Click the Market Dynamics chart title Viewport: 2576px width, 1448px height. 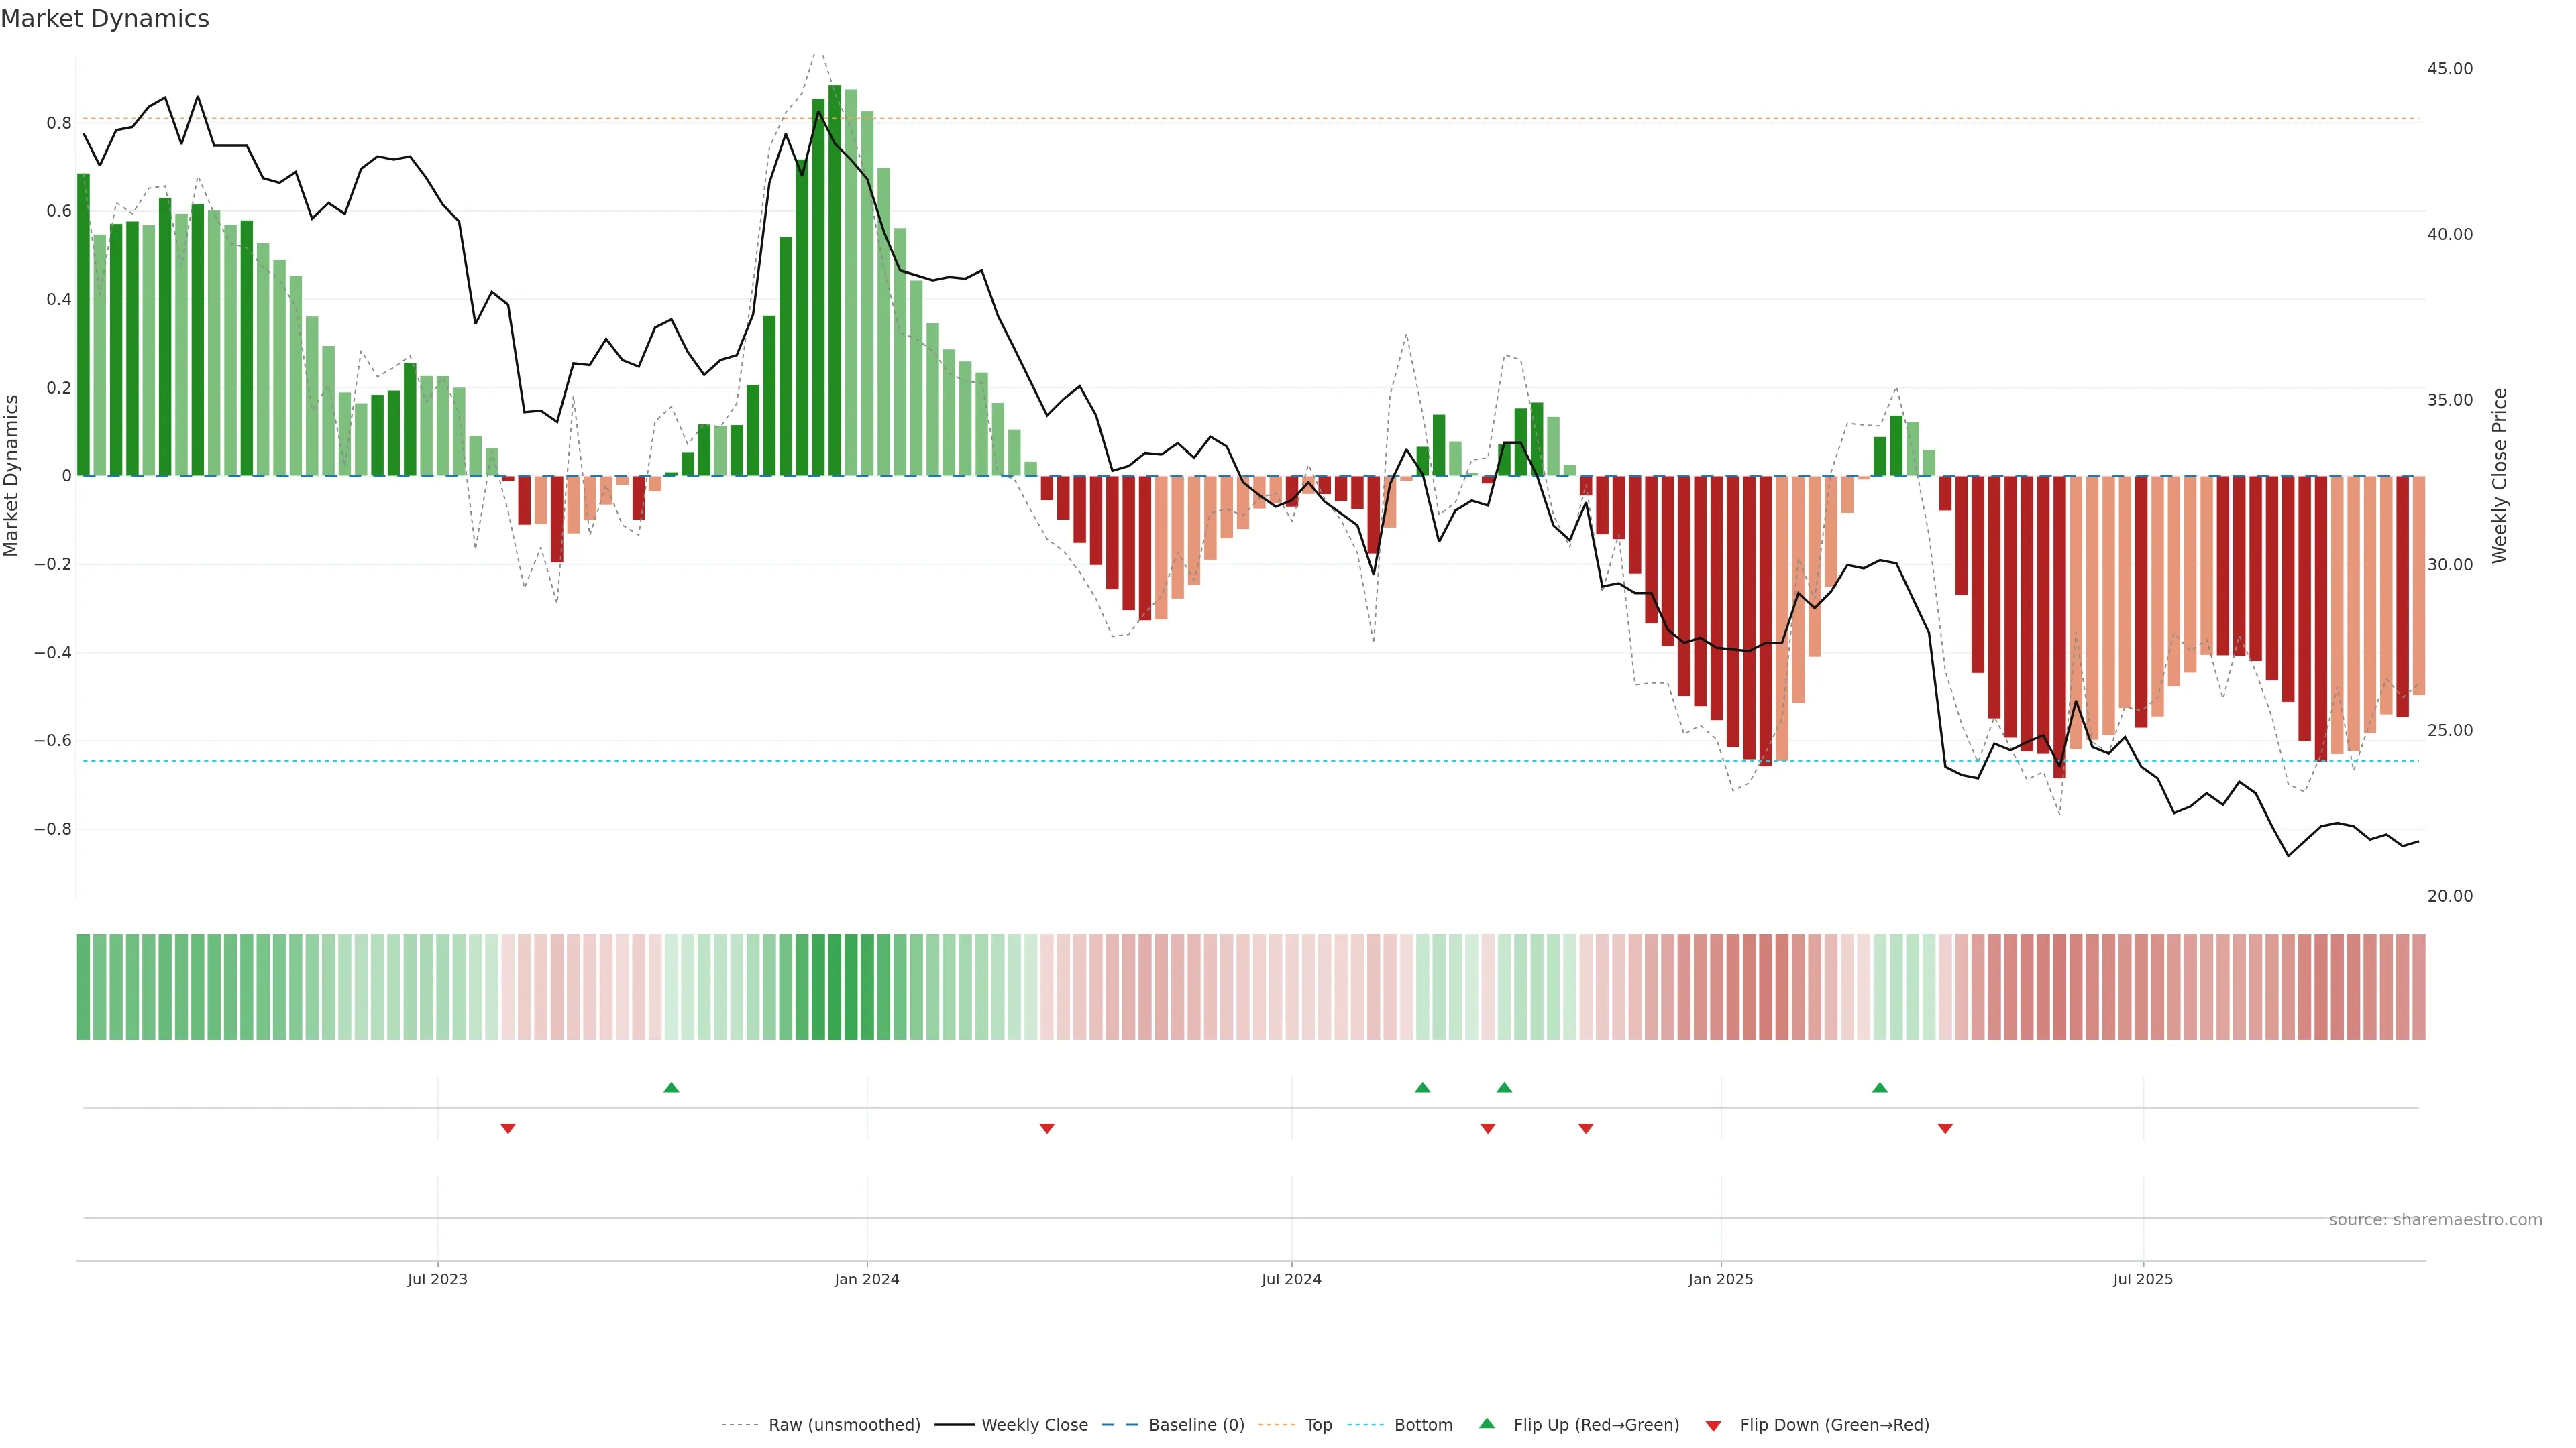pyautogui.click(x=105, y=19)
